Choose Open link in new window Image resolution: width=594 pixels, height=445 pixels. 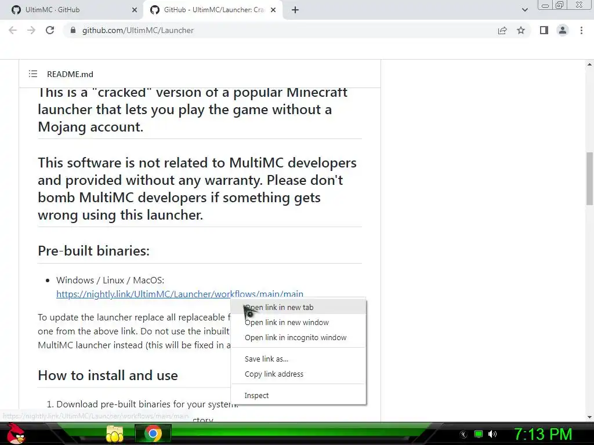coord(299,322)
